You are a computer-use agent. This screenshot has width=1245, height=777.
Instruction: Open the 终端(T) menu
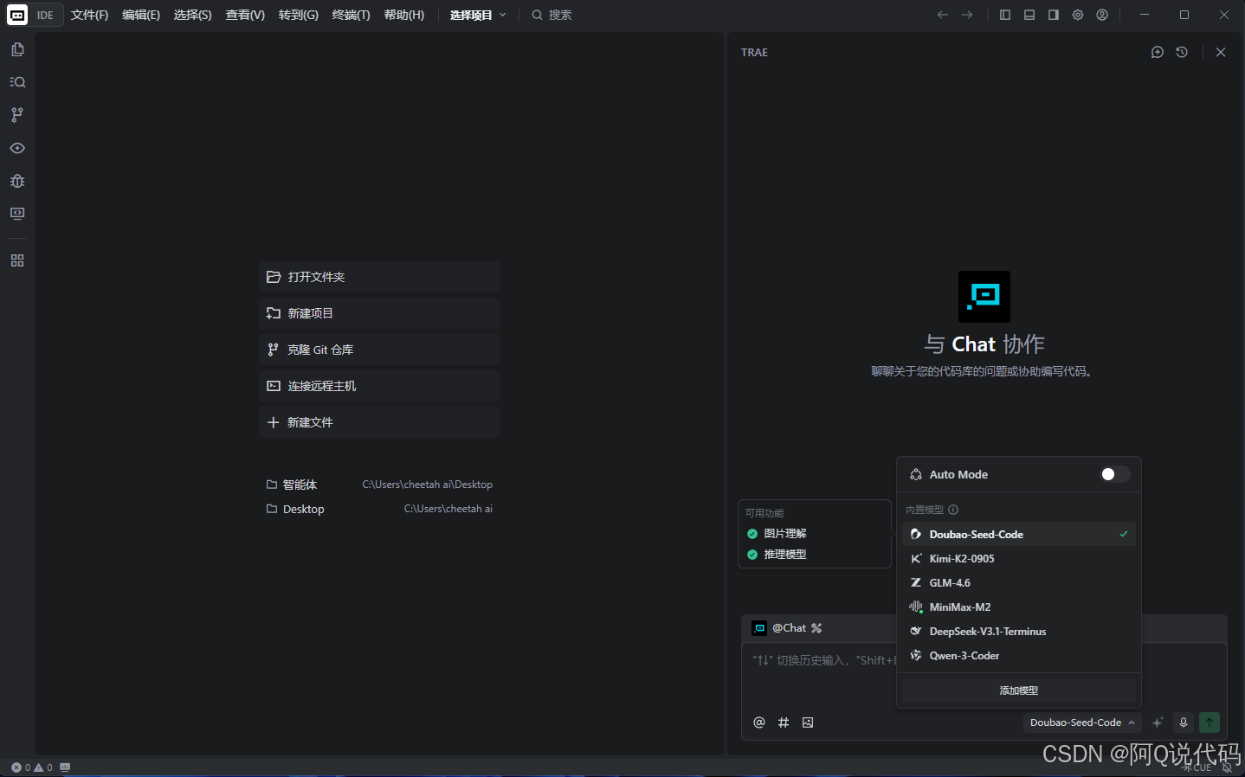coord(352,15)
